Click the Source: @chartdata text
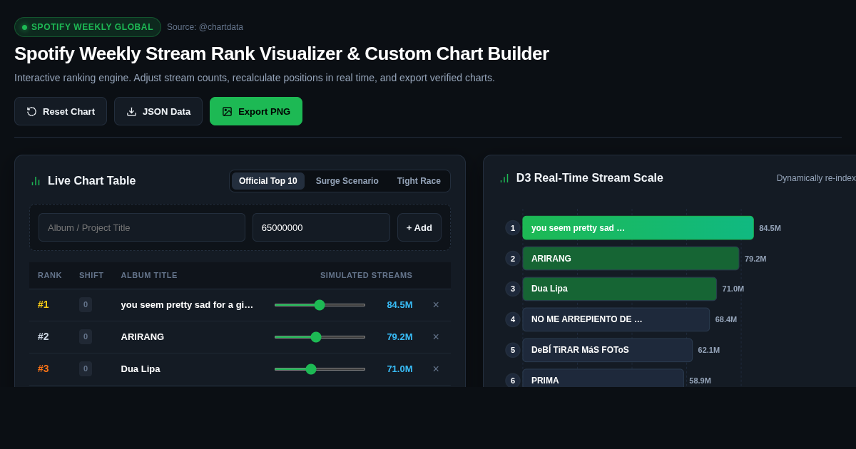Screen dimensions: 856x449 pos(205,27)
